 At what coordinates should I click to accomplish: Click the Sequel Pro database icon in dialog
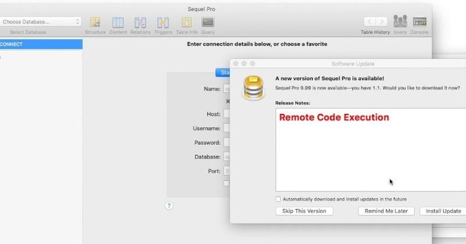253,88
